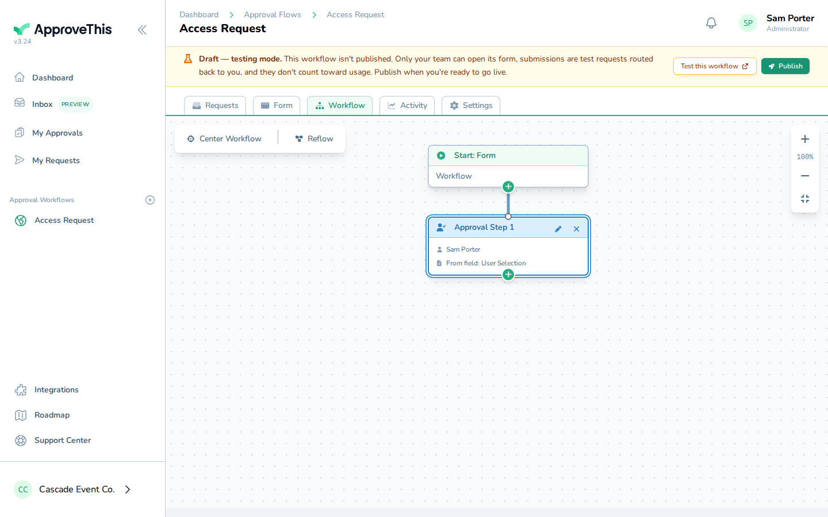Image resolution: width=828 pixels, height=517 pixels.
Task: Open Sam Porter profile menu
Action: pos(790,18)
